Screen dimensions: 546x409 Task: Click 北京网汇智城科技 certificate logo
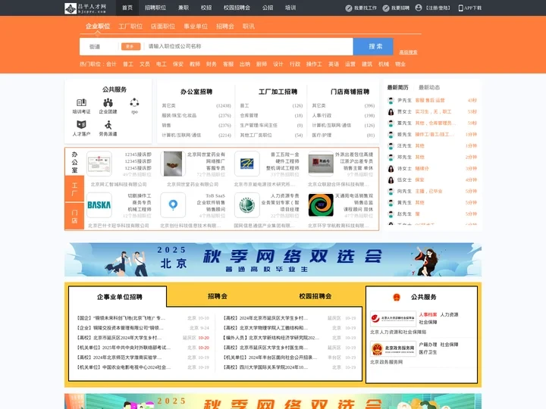(99, 164)
